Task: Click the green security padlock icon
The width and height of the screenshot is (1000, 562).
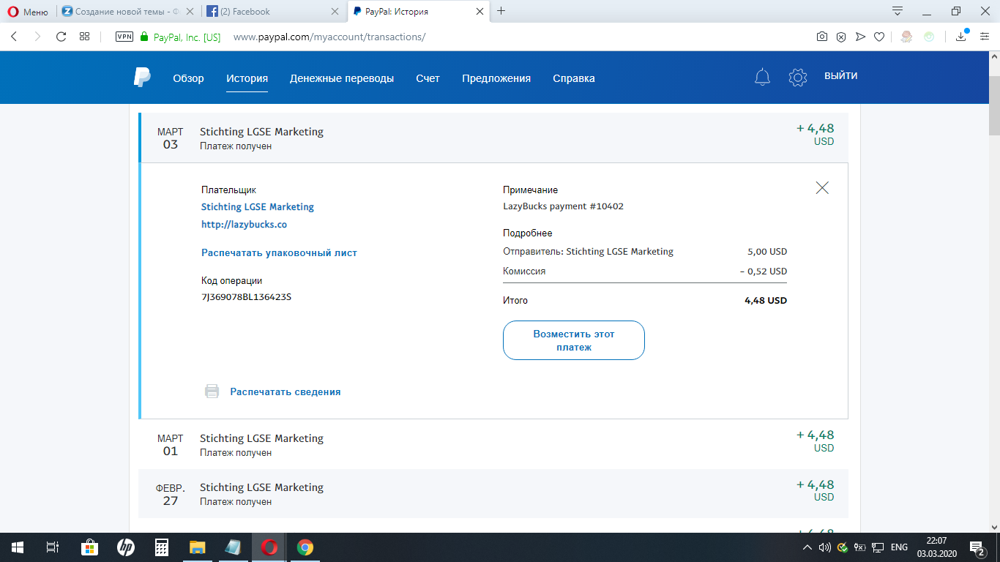Action: (x=144, y=37)
